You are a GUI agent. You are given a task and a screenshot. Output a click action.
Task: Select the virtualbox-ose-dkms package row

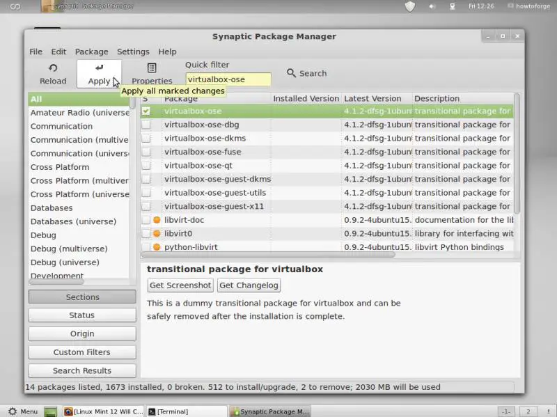click(327, 138)
